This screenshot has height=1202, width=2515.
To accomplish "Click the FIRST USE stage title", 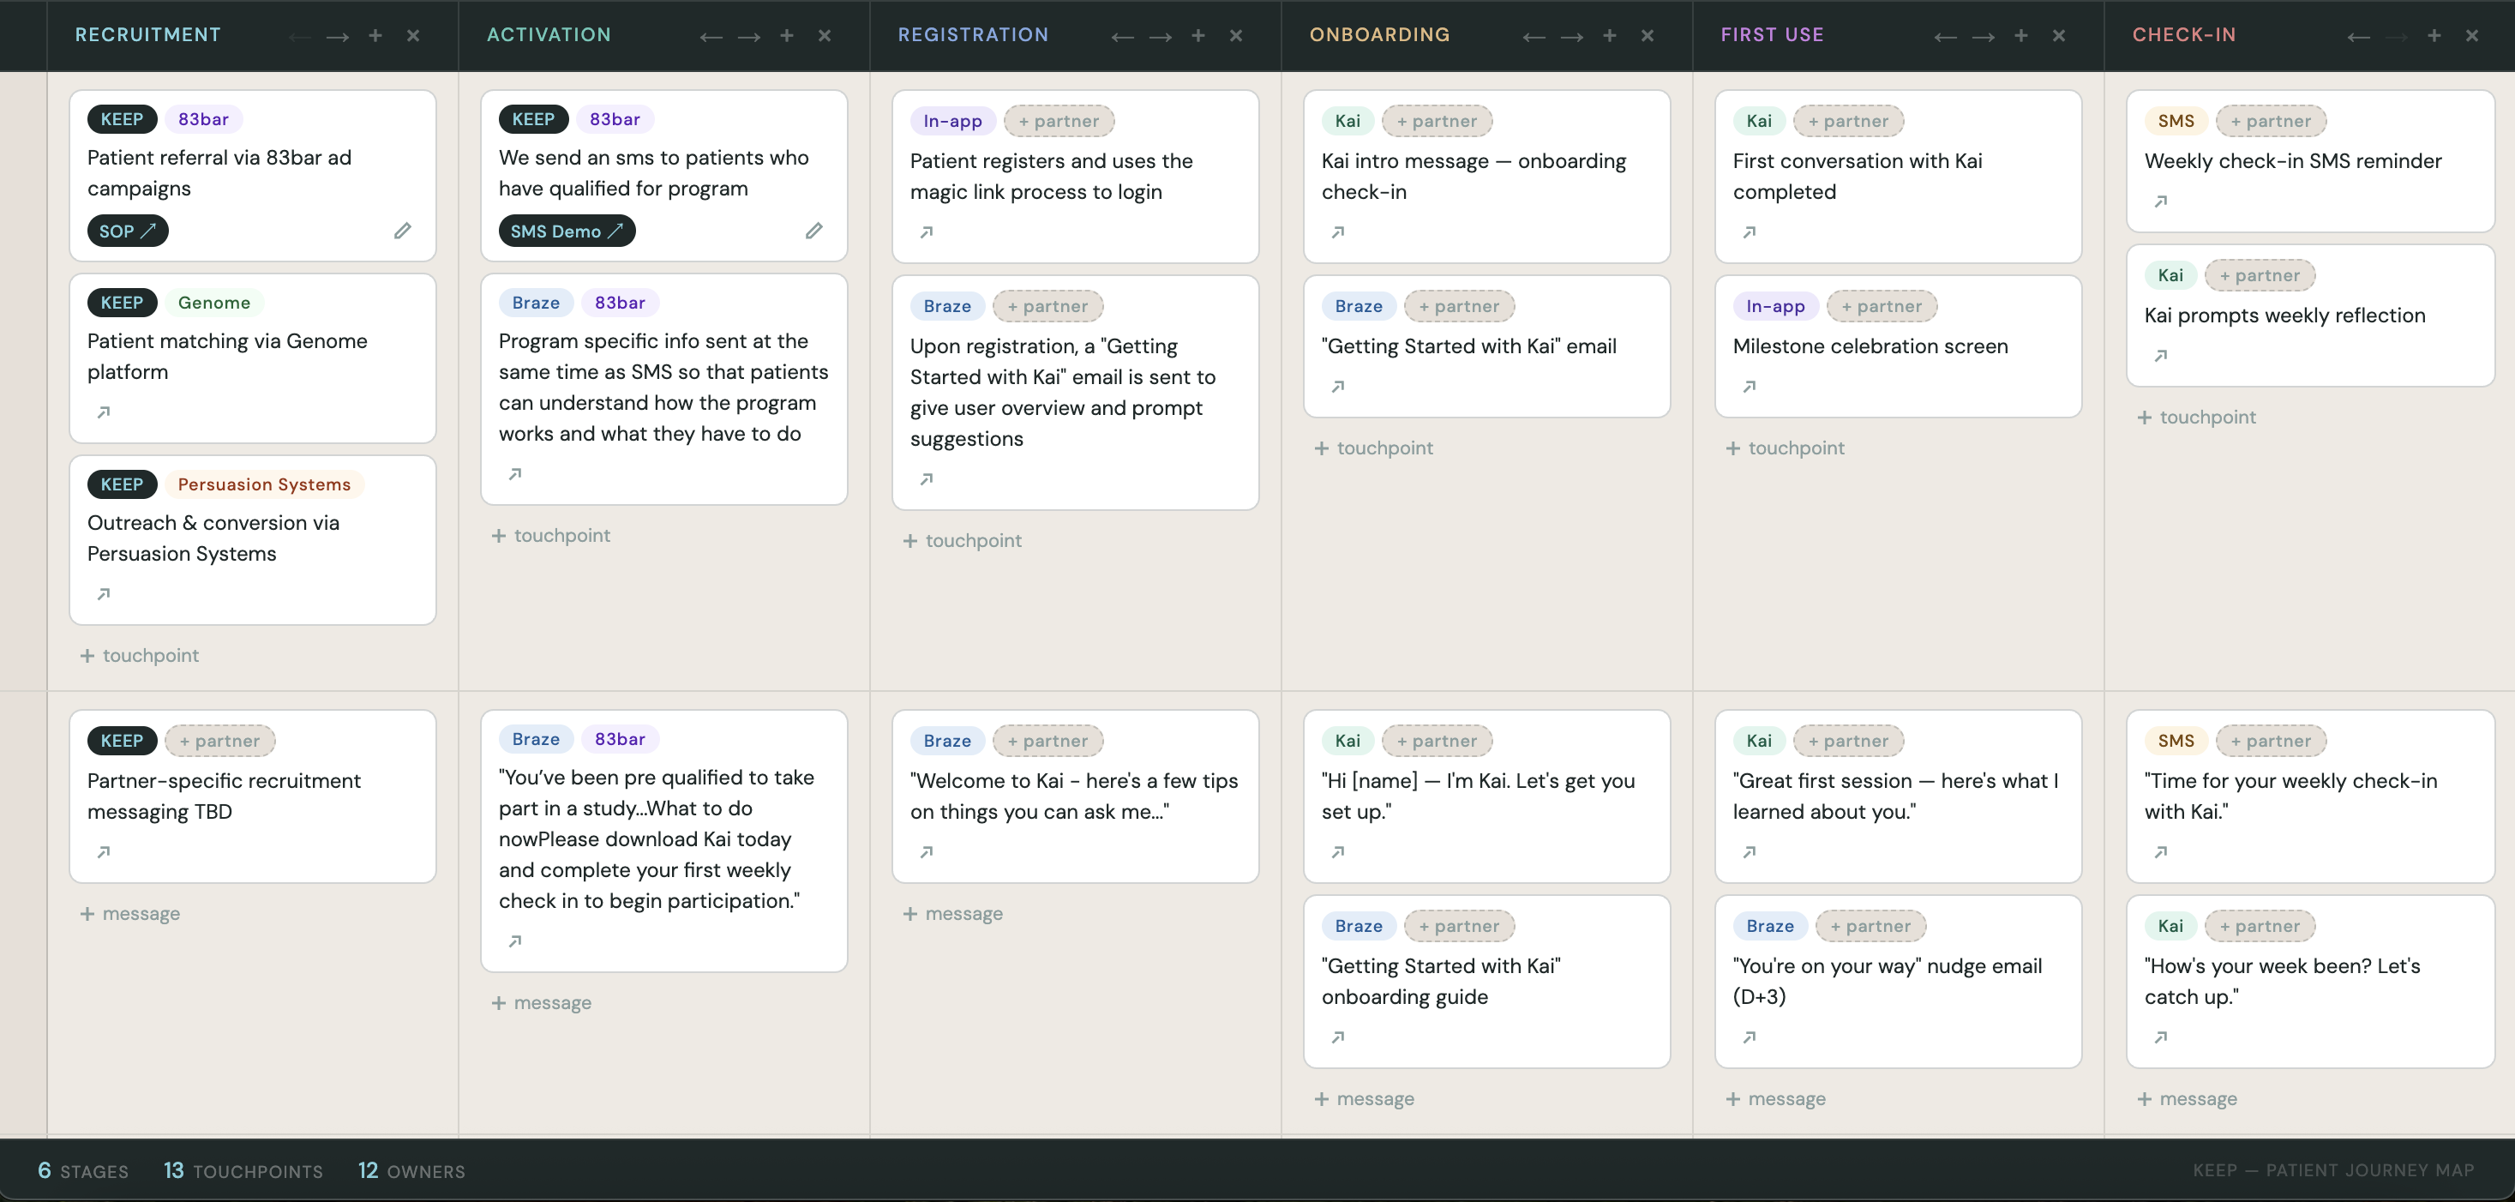I will (x=1772, y=34).
